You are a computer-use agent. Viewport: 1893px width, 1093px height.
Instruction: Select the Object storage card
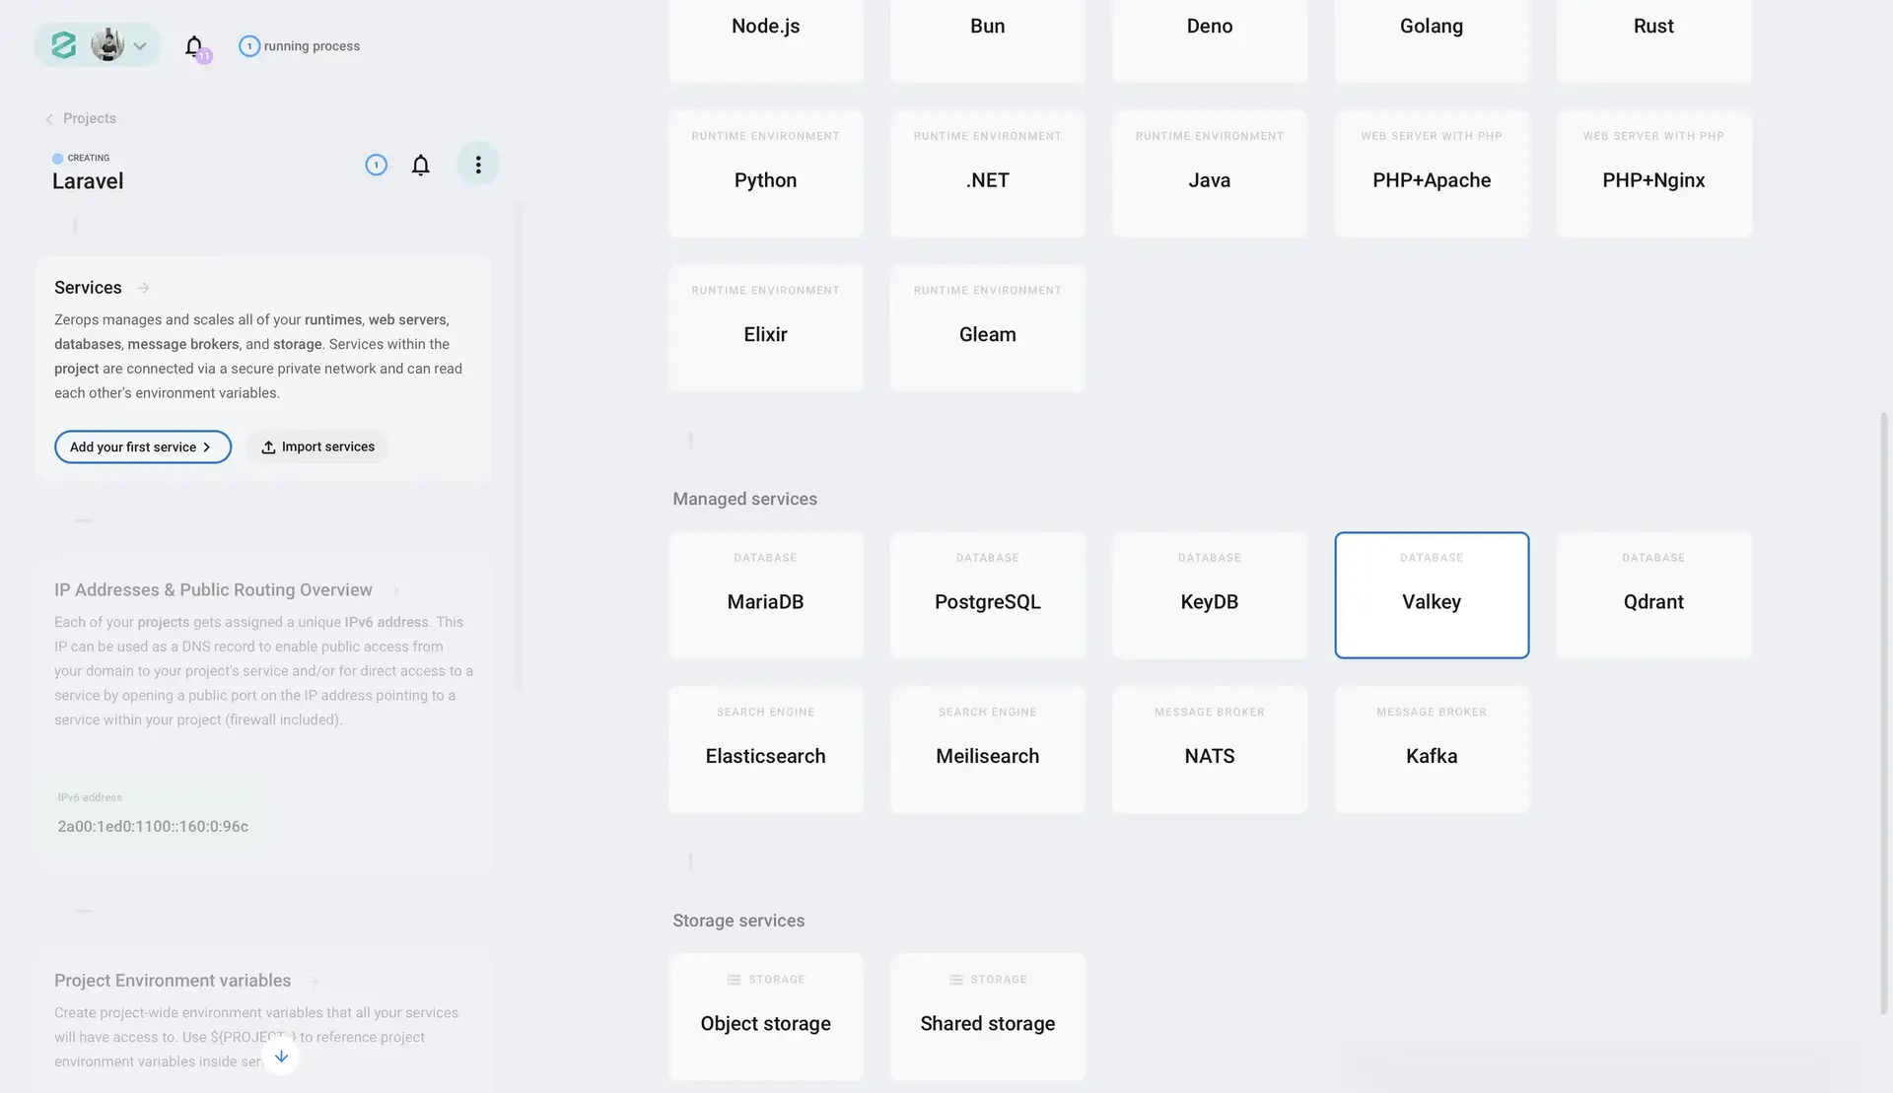766,1017
